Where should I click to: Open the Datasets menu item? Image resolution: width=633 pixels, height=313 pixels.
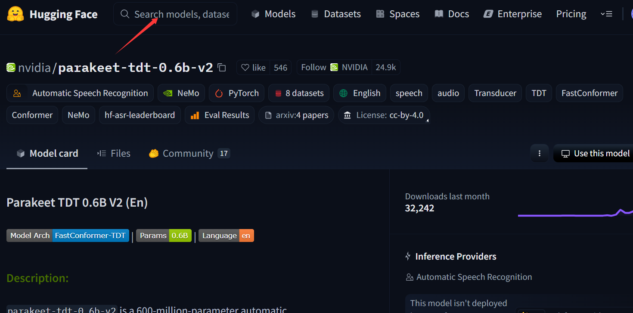336,14
